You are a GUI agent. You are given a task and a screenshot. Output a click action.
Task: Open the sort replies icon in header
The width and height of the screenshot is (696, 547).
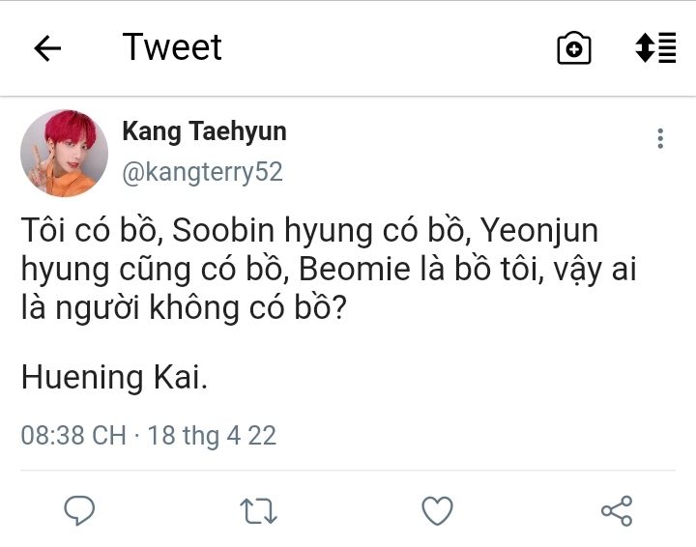click(655, 48)
